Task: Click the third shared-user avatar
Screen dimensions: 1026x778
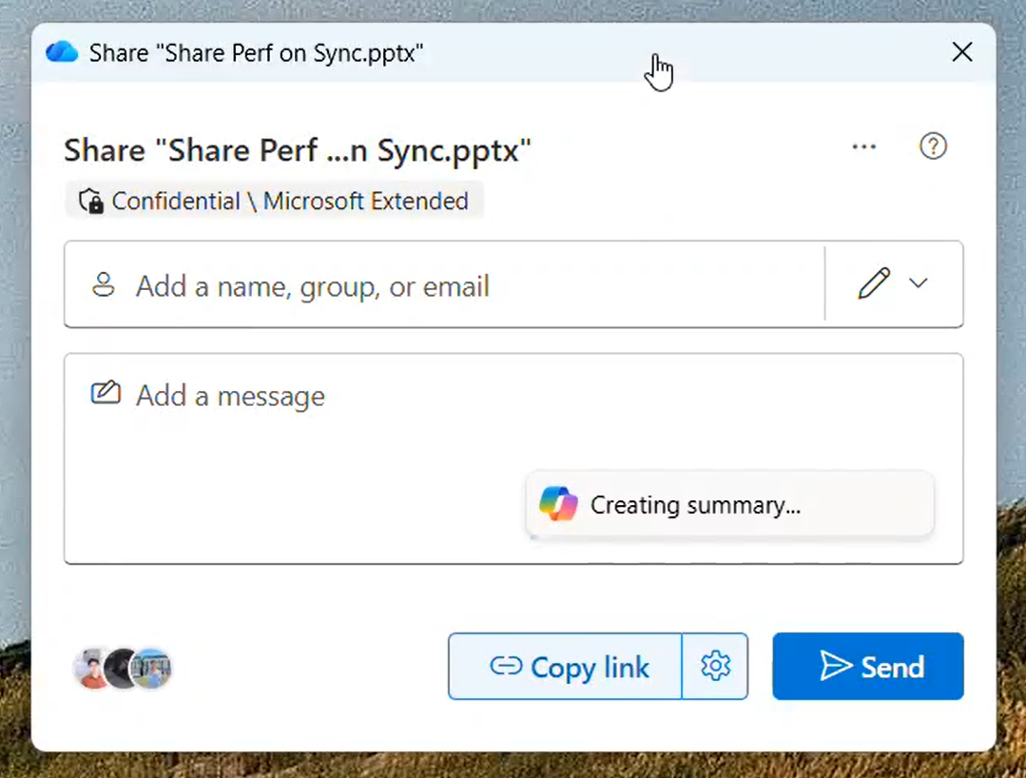Action: tap(151, 668)
